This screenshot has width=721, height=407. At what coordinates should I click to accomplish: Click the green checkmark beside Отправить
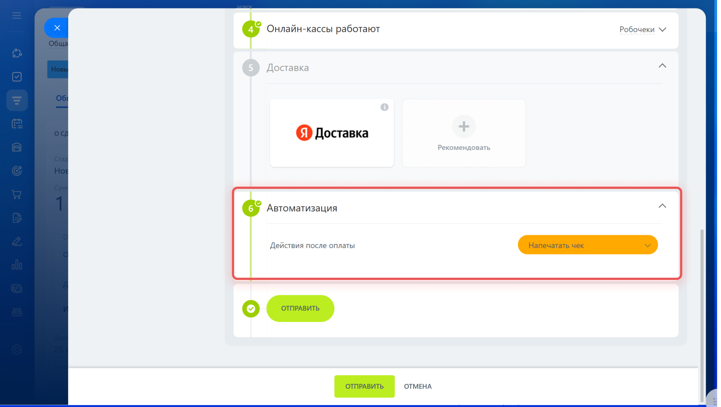pyautogui.click(x=251, y=309)
